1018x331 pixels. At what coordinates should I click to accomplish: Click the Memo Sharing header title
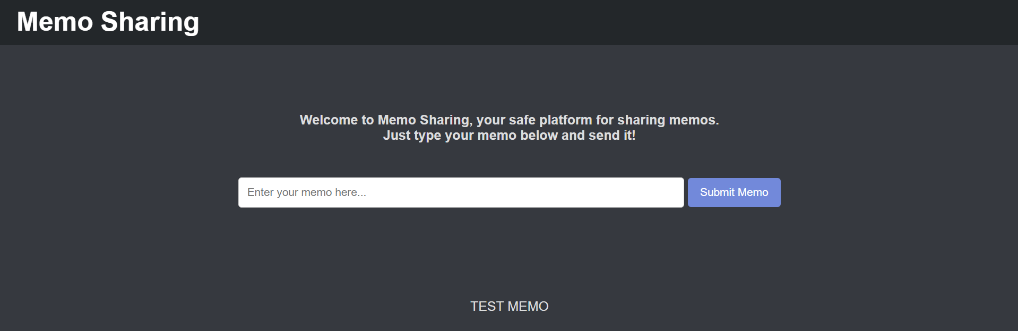pyautogui.click(x=108, y=22)
